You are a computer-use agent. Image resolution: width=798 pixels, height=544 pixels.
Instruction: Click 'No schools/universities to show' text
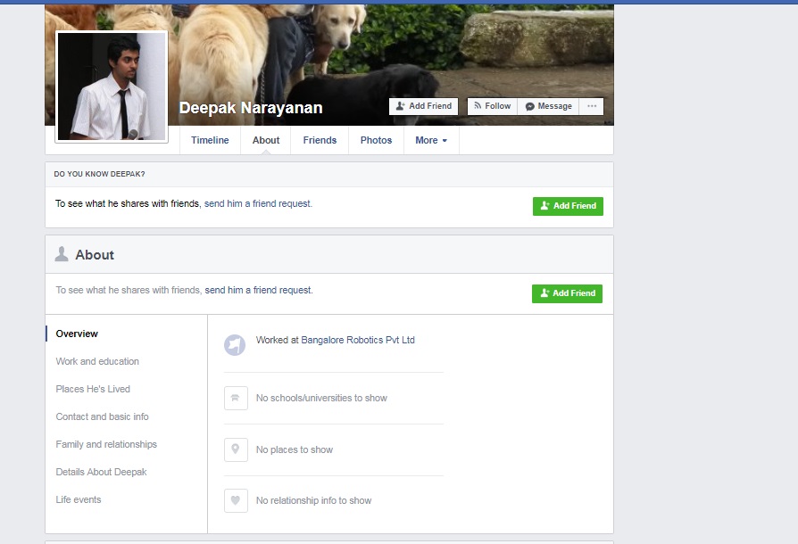(x=321, y=398)
